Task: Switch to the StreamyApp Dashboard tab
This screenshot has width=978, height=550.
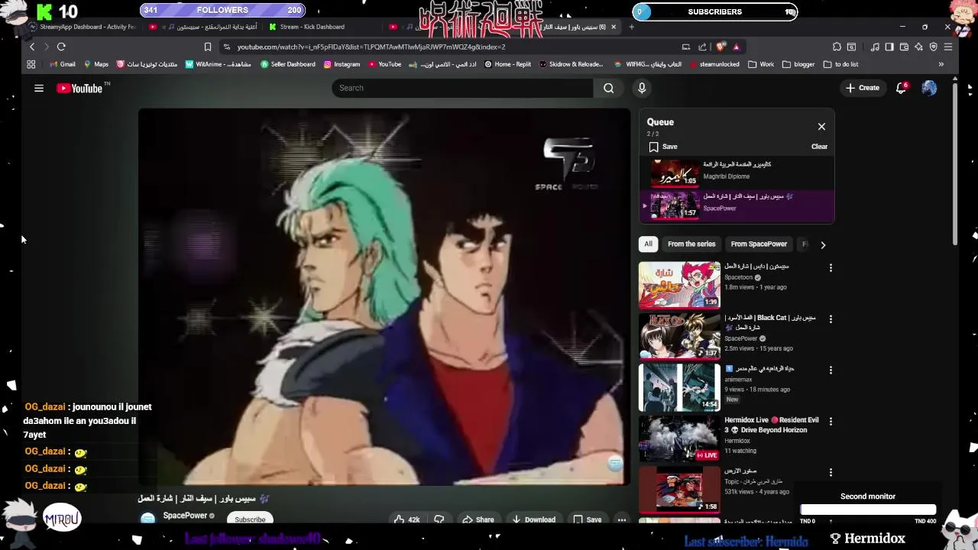Action: click(x=82, y=27)
